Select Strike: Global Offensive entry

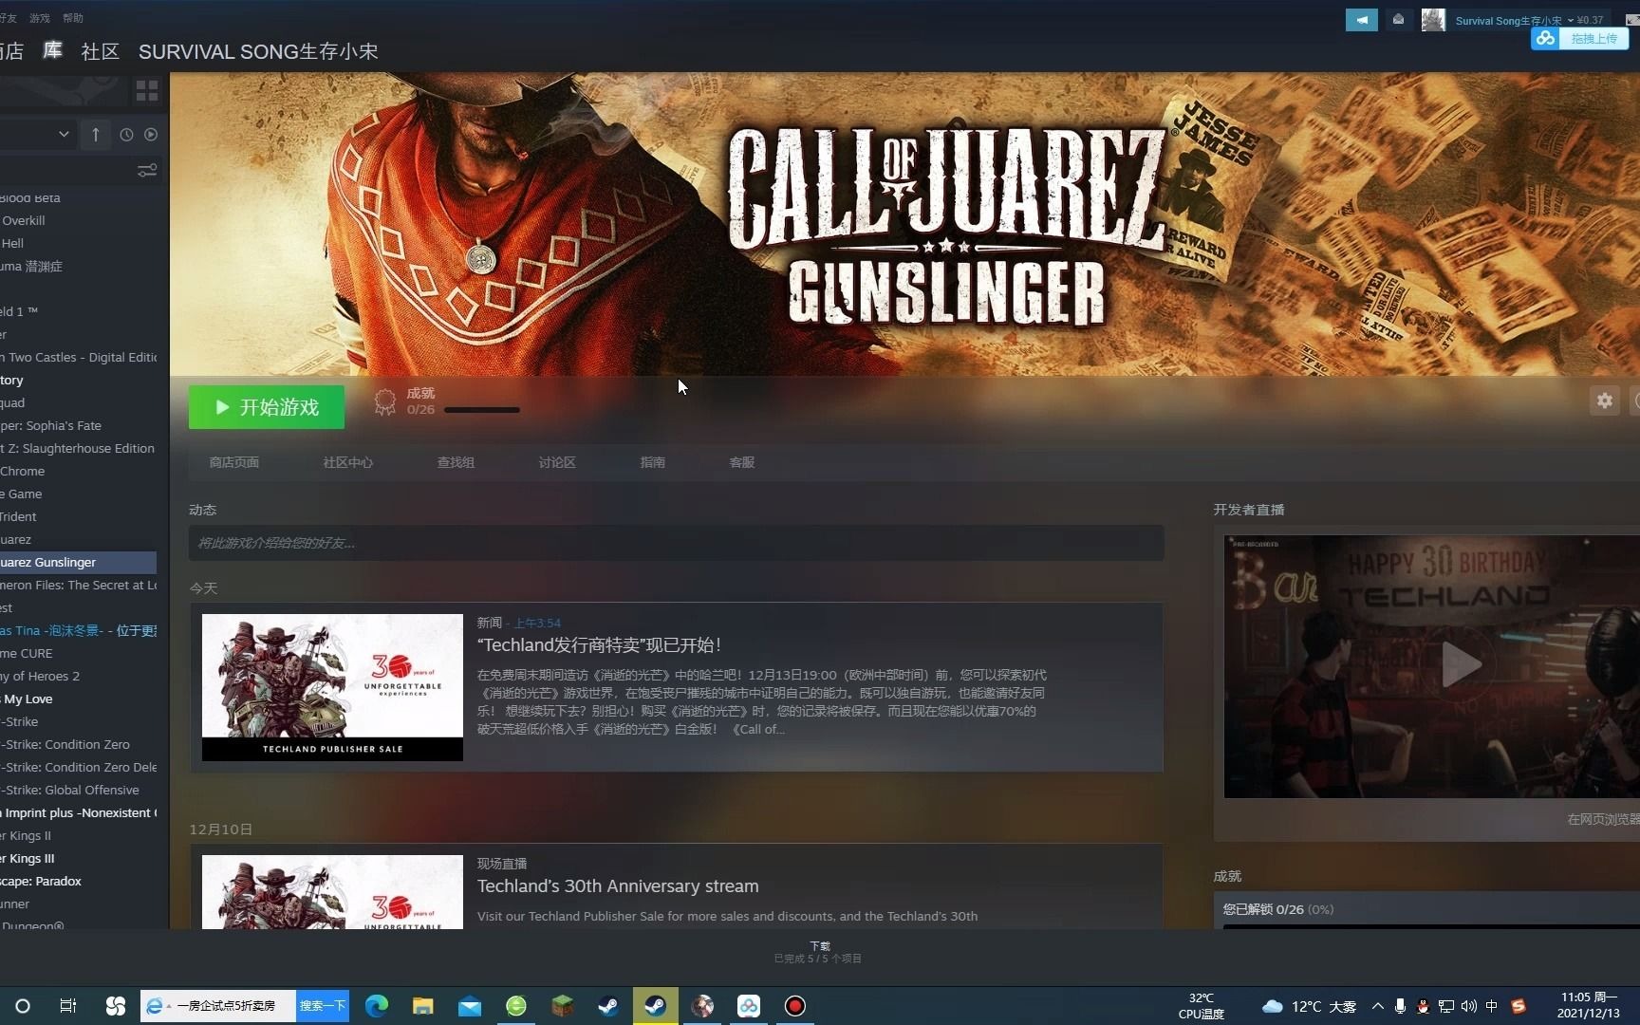click(x=78, y=790)
